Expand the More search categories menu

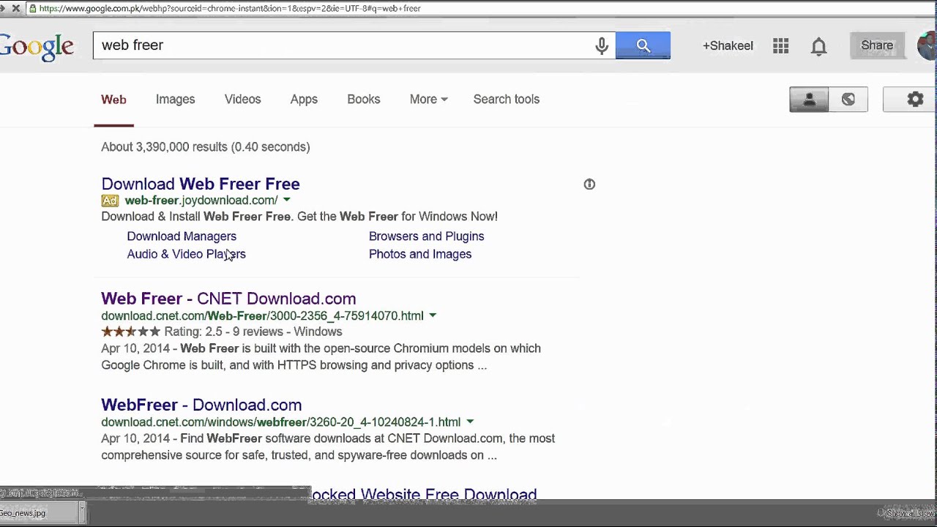pos(428,100)
